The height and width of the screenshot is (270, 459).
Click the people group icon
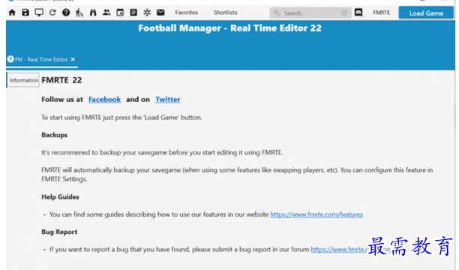pos(106,13)
